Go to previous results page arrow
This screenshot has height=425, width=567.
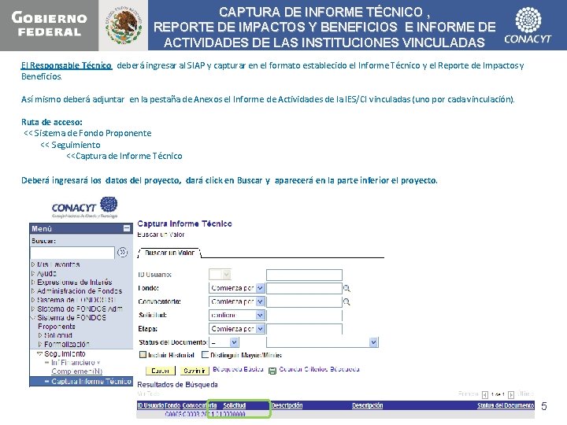pyautogui.click(x=485, y=394)
